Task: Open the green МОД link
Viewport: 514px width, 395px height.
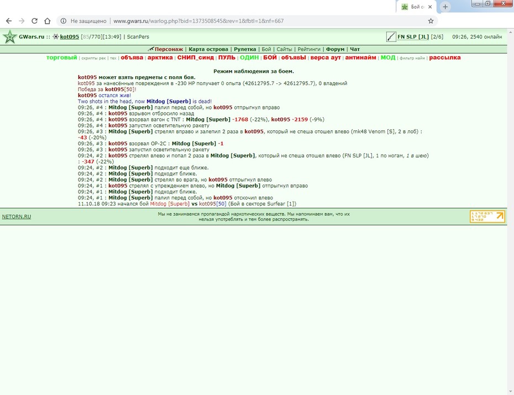Action: 388,57
